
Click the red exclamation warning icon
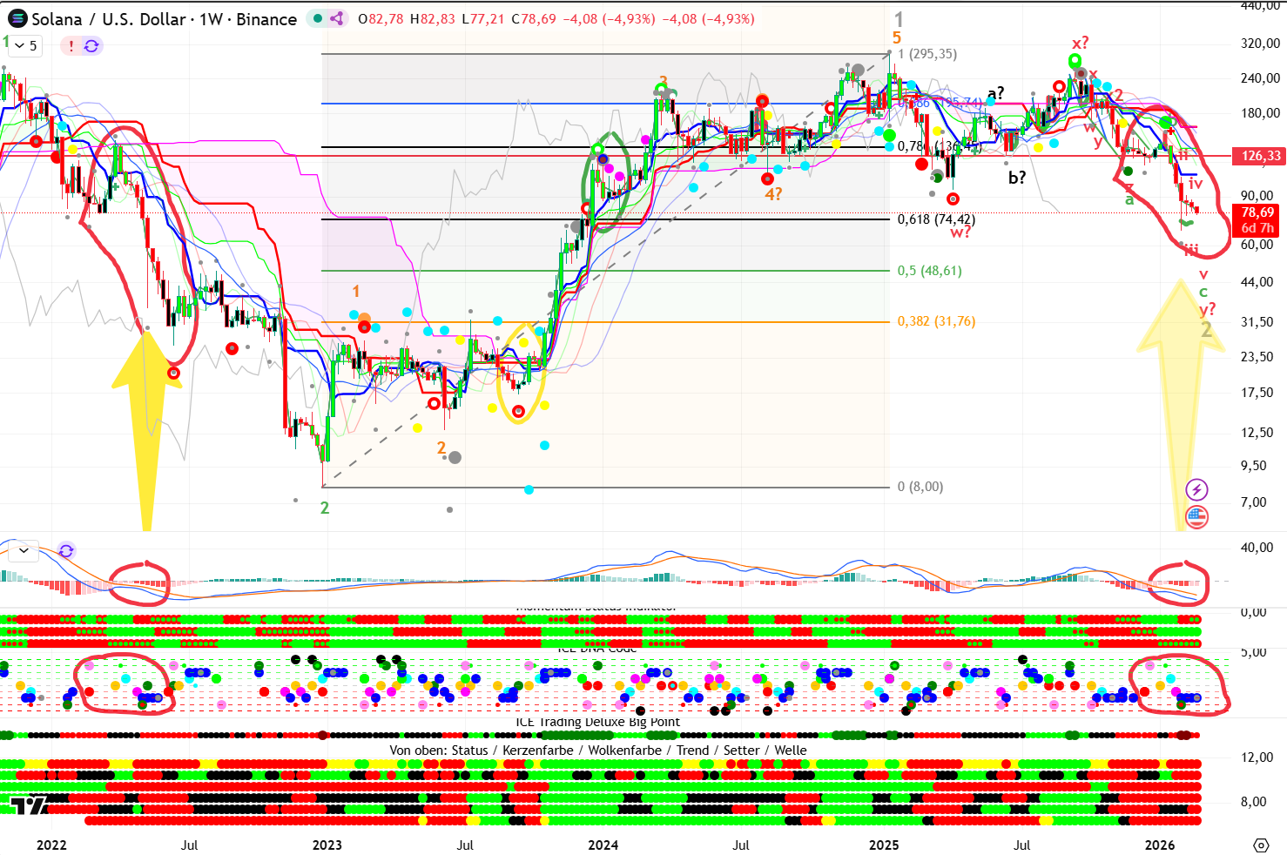pyautogui.click(x=71, y=45)
